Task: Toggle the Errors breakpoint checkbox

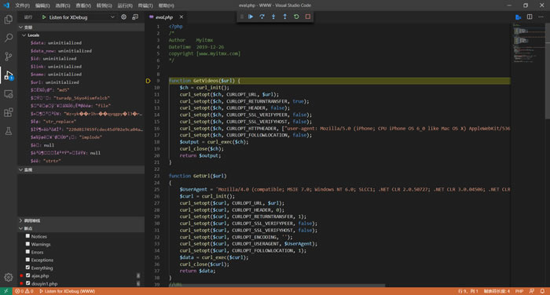Action: (x=27, y=252)
